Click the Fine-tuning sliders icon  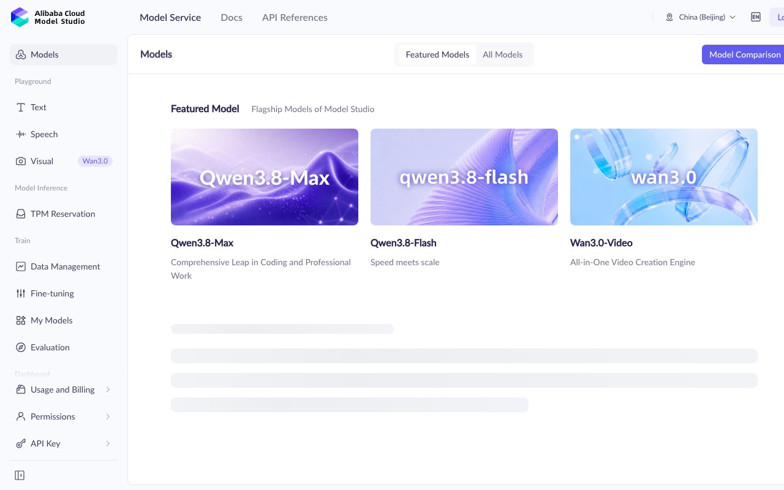21,293
